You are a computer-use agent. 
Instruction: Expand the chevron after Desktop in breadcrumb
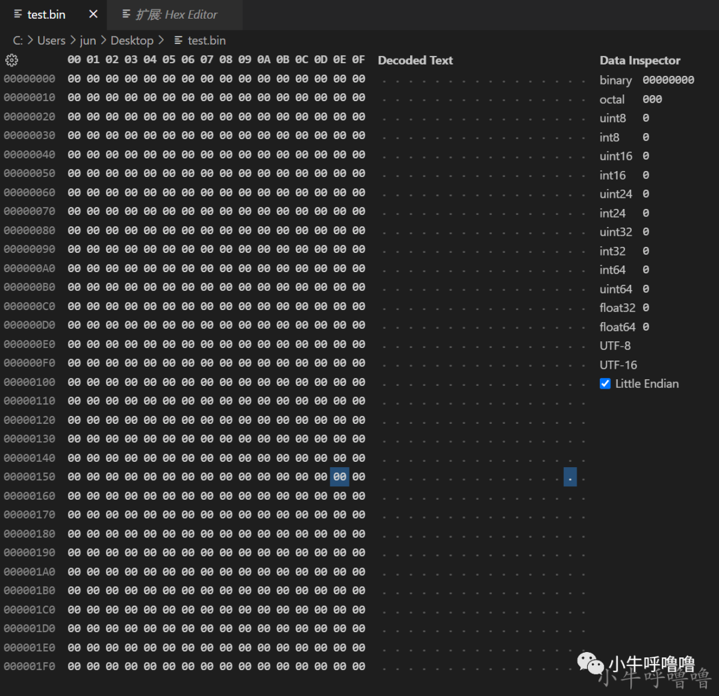pyautogui.click(x=161, y=41)
